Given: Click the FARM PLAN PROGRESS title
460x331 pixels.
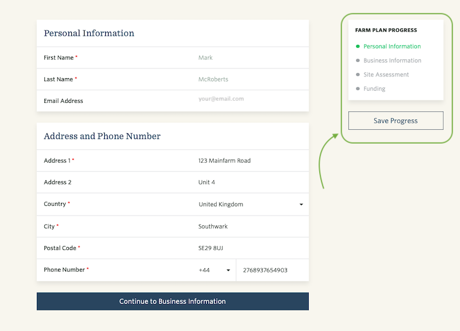Looking at the screenshot, I should (x=386, y=30).
